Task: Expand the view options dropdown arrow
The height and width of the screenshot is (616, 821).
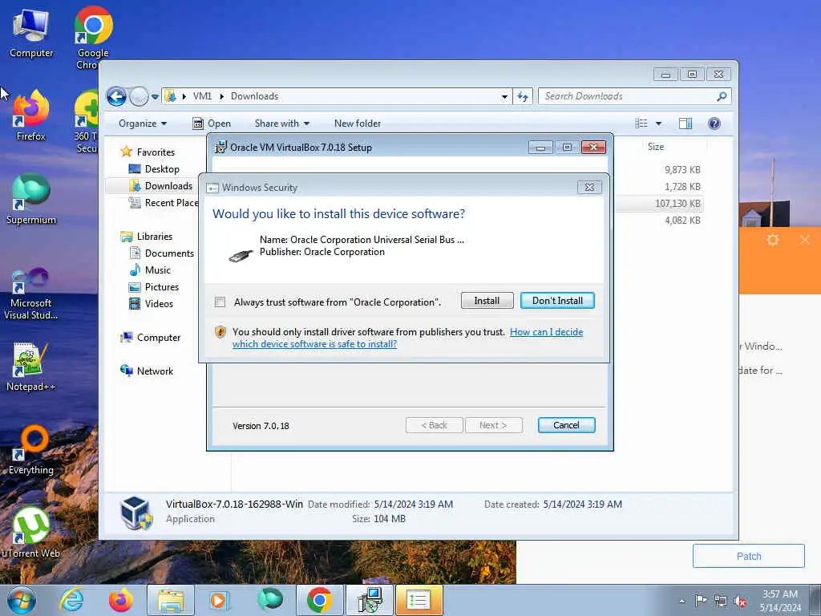Action: click(659, 124)
